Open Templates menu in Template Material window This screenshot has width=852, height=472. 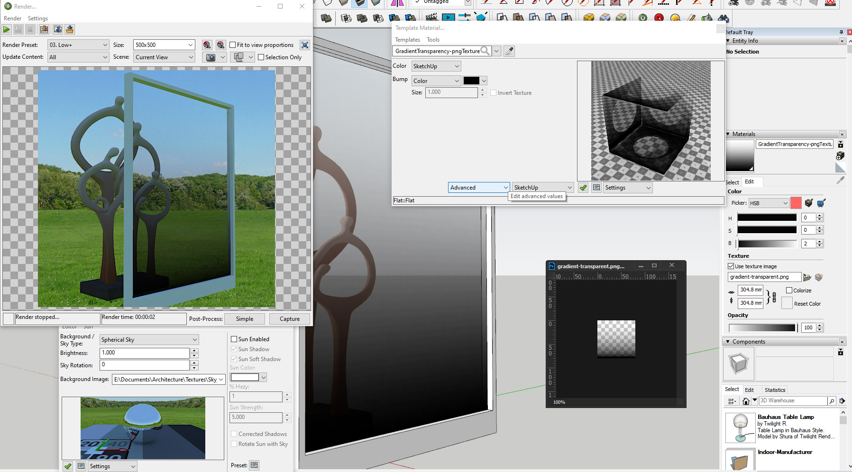[407, 40]
